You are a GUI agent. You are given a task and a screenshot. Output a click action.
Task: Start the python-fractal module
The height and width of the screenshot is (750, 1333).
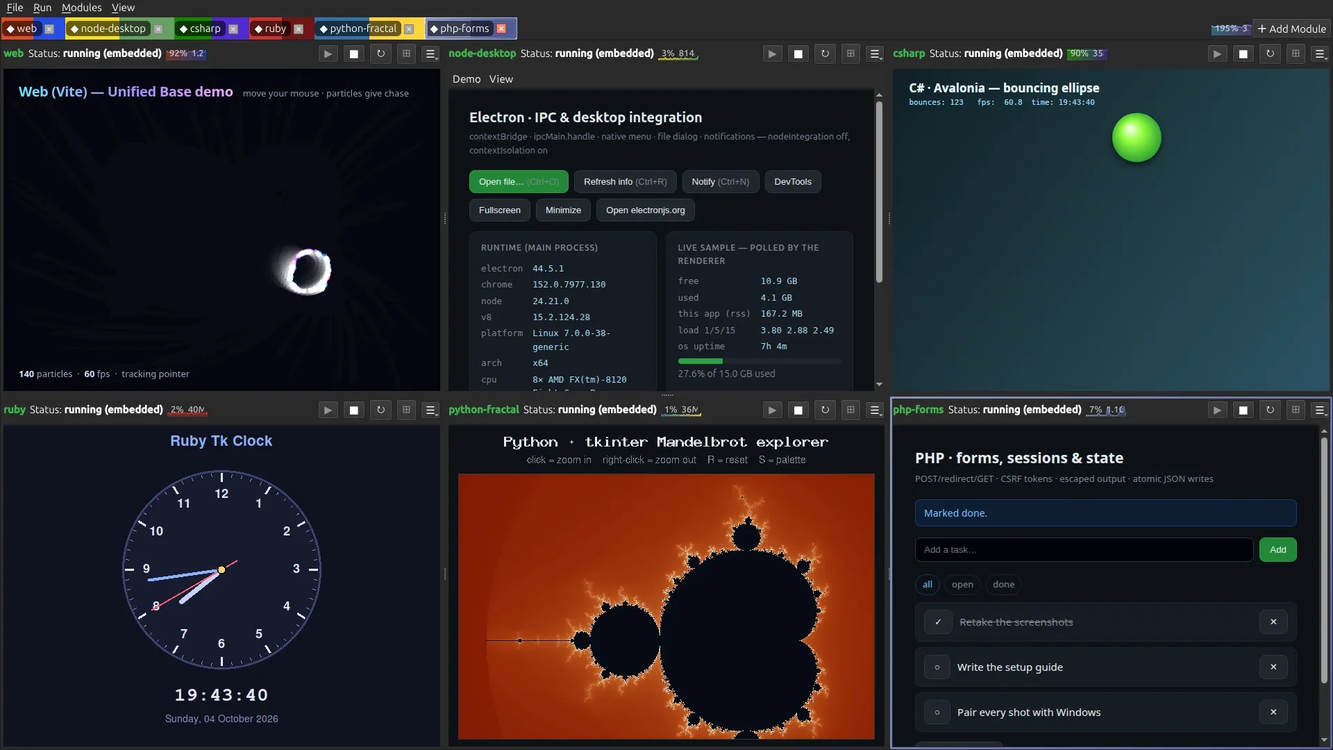click(x=772, y=410)
